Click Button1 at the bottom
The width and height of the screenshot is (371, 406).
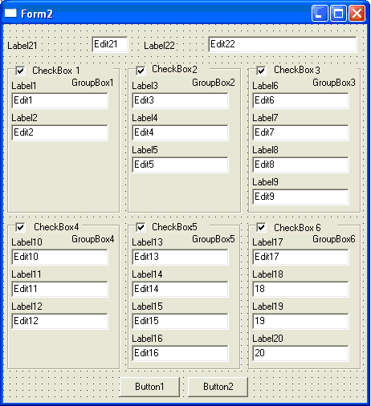(149, 387)
